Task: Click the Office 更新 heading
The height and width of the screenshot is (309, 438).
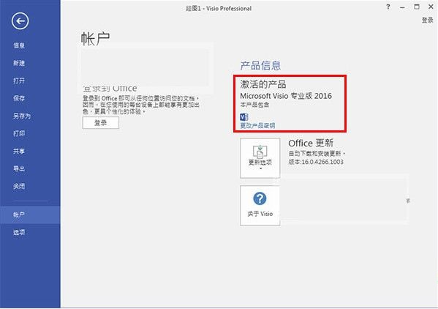Action: coord(311,144)
